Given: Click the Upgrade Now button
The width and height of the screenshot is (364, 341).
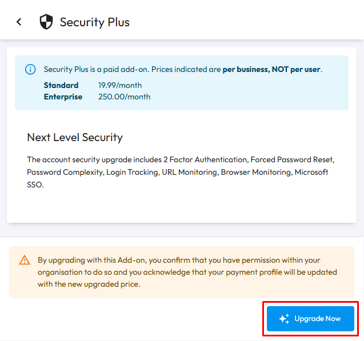Looking at the screenshot, I should (x=310, y=319).
